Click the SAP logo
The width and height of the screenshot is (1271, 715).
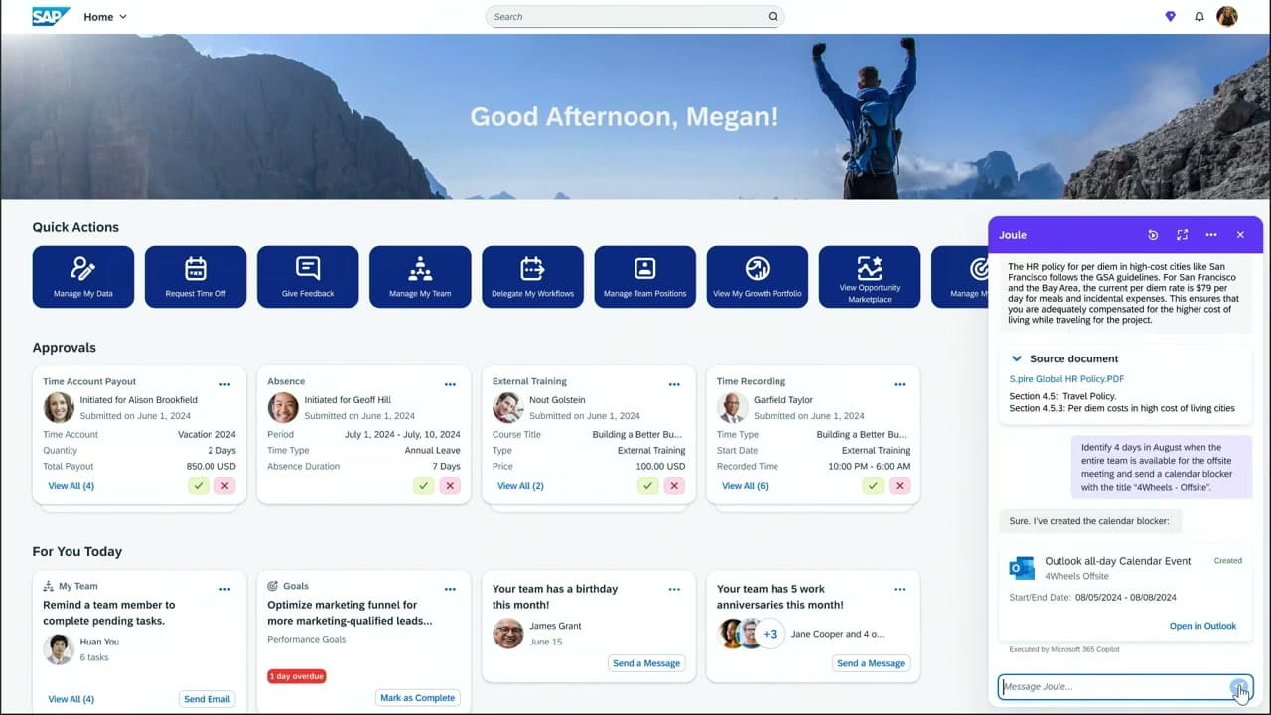(x=51, y=16)
